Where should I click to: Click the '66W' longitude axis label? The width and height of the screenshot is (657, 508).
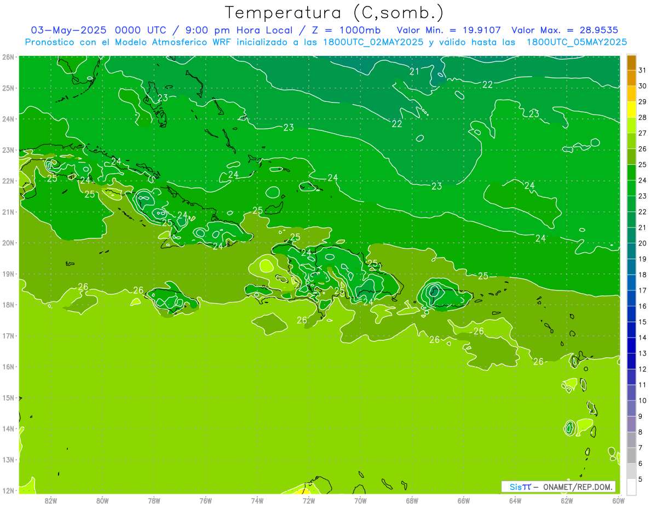pos(464,500)
